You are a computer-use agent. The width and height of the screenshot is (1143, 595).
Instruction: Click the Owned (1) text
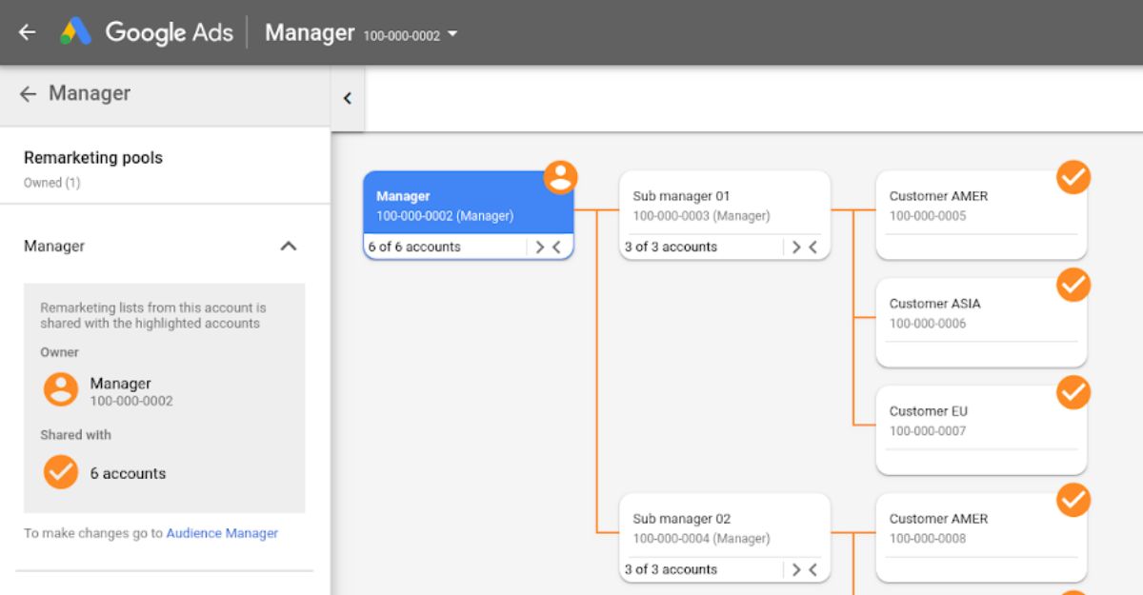pyautogui.click(x=52, y=183)
